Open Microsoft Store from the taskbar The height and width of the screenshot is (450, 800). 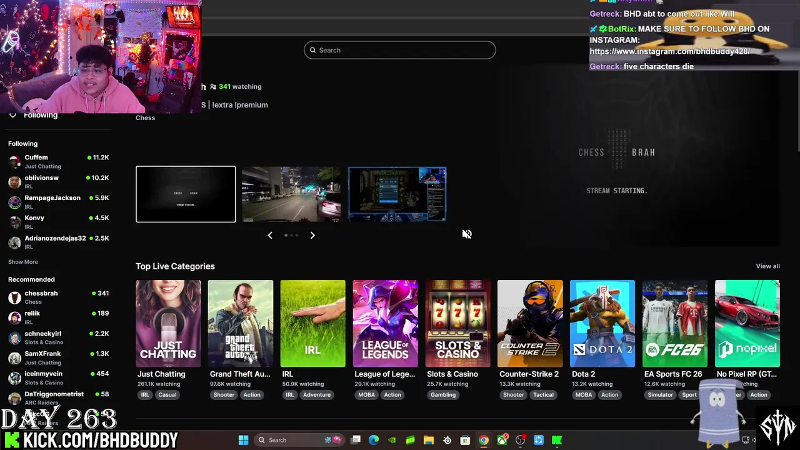465,440
